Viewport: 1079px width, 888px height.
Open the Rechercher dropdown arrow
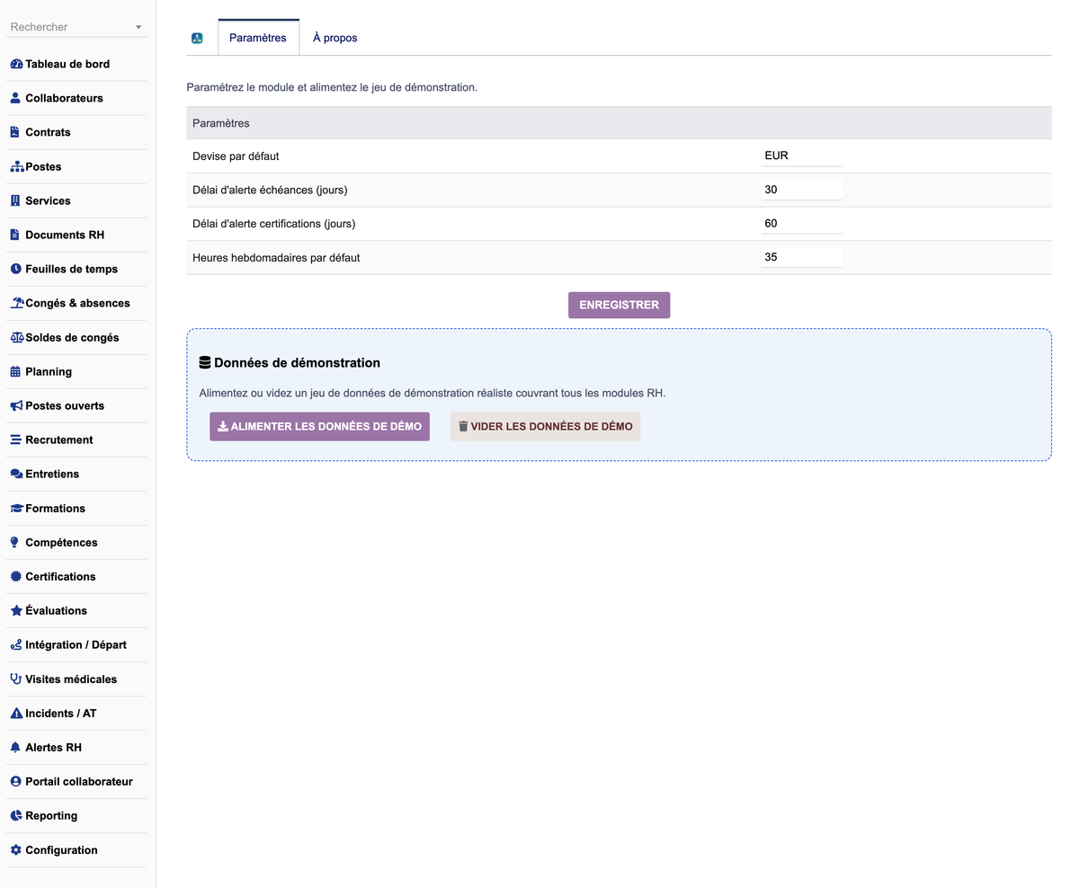tap(138, 28)
